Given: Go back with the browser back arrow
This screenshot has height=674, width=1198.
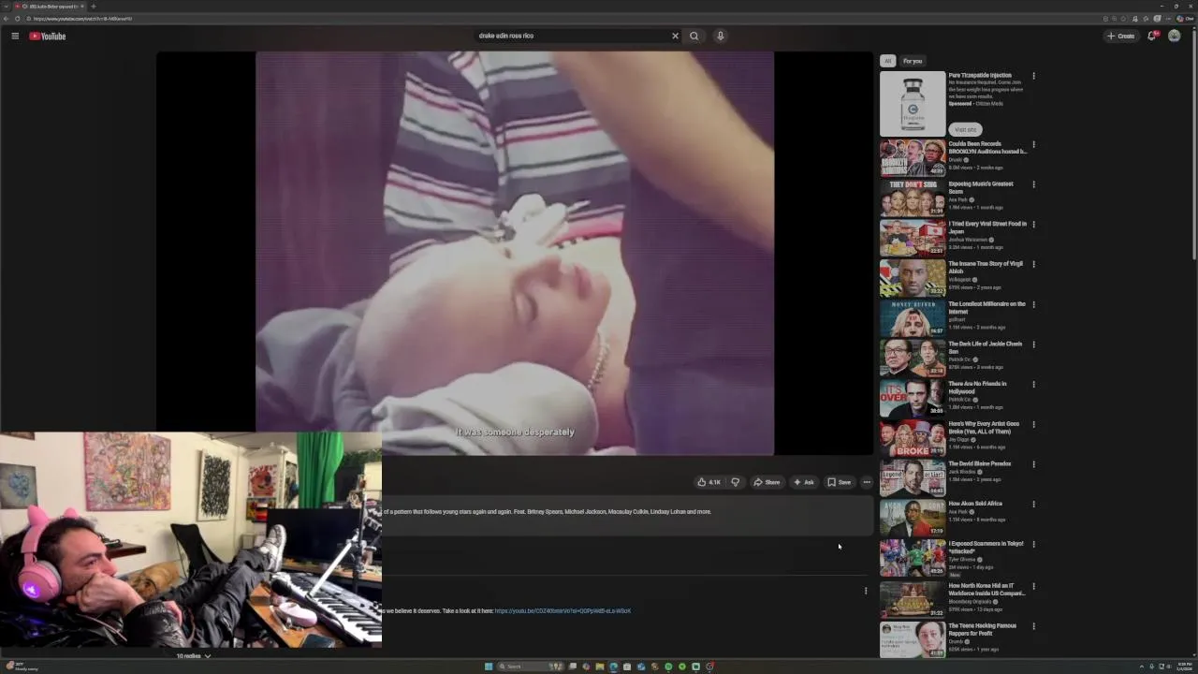Looking at the screenshot, I should click(x=6, y=19).
